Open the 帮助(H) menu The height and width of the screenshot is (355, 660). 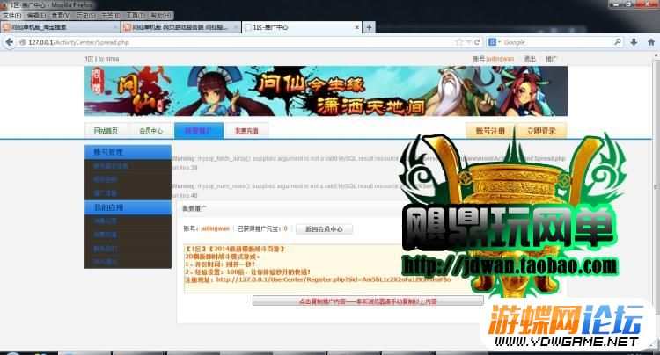160,15
